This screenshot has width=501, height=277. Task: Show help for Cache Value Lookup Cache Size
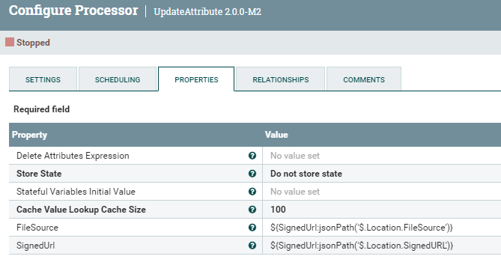(252, 210)
